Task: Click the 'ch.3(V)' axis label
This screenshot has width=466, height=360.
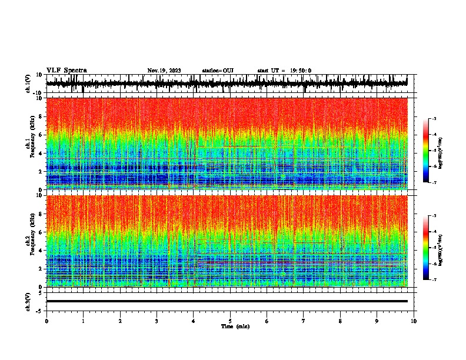Action: (x=28, y=302)
